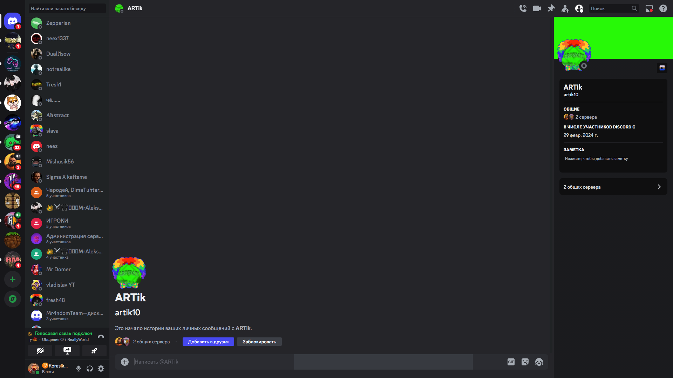Deafen audio with headphones icon
This screenshot has height=378, width=673.
[x=90, y=369]
